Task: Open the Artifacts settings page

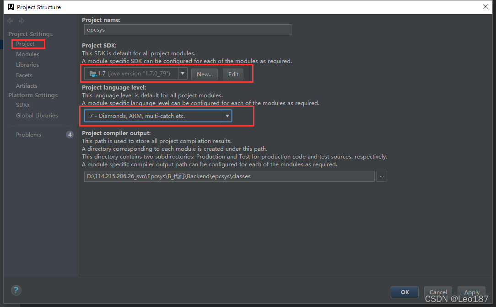Action: [27, 85]
